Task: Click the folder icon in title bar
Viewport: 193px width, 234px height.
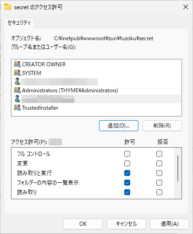Action: click(8, 7)
